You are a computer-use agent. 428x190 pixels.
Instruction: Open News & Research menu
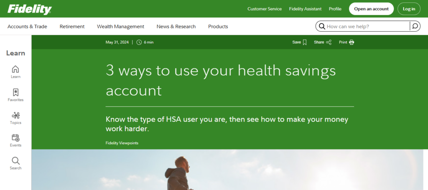click(176, 26)
